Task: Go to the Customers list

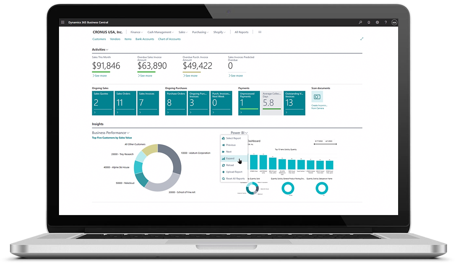Action: click(99, 39)
